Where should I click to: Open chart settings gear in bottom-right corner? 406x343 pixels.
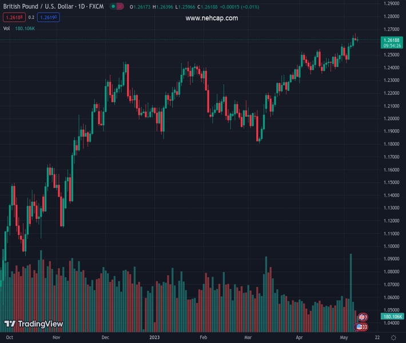[x=392, y=338]
